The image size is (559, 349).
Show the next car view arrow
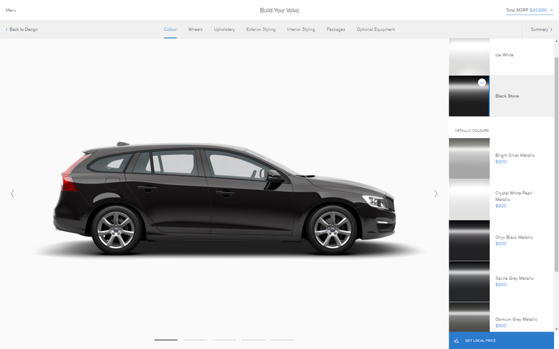click(435, 194)
